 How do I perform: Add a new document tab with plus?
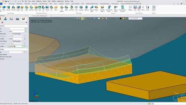coord(51,16)
